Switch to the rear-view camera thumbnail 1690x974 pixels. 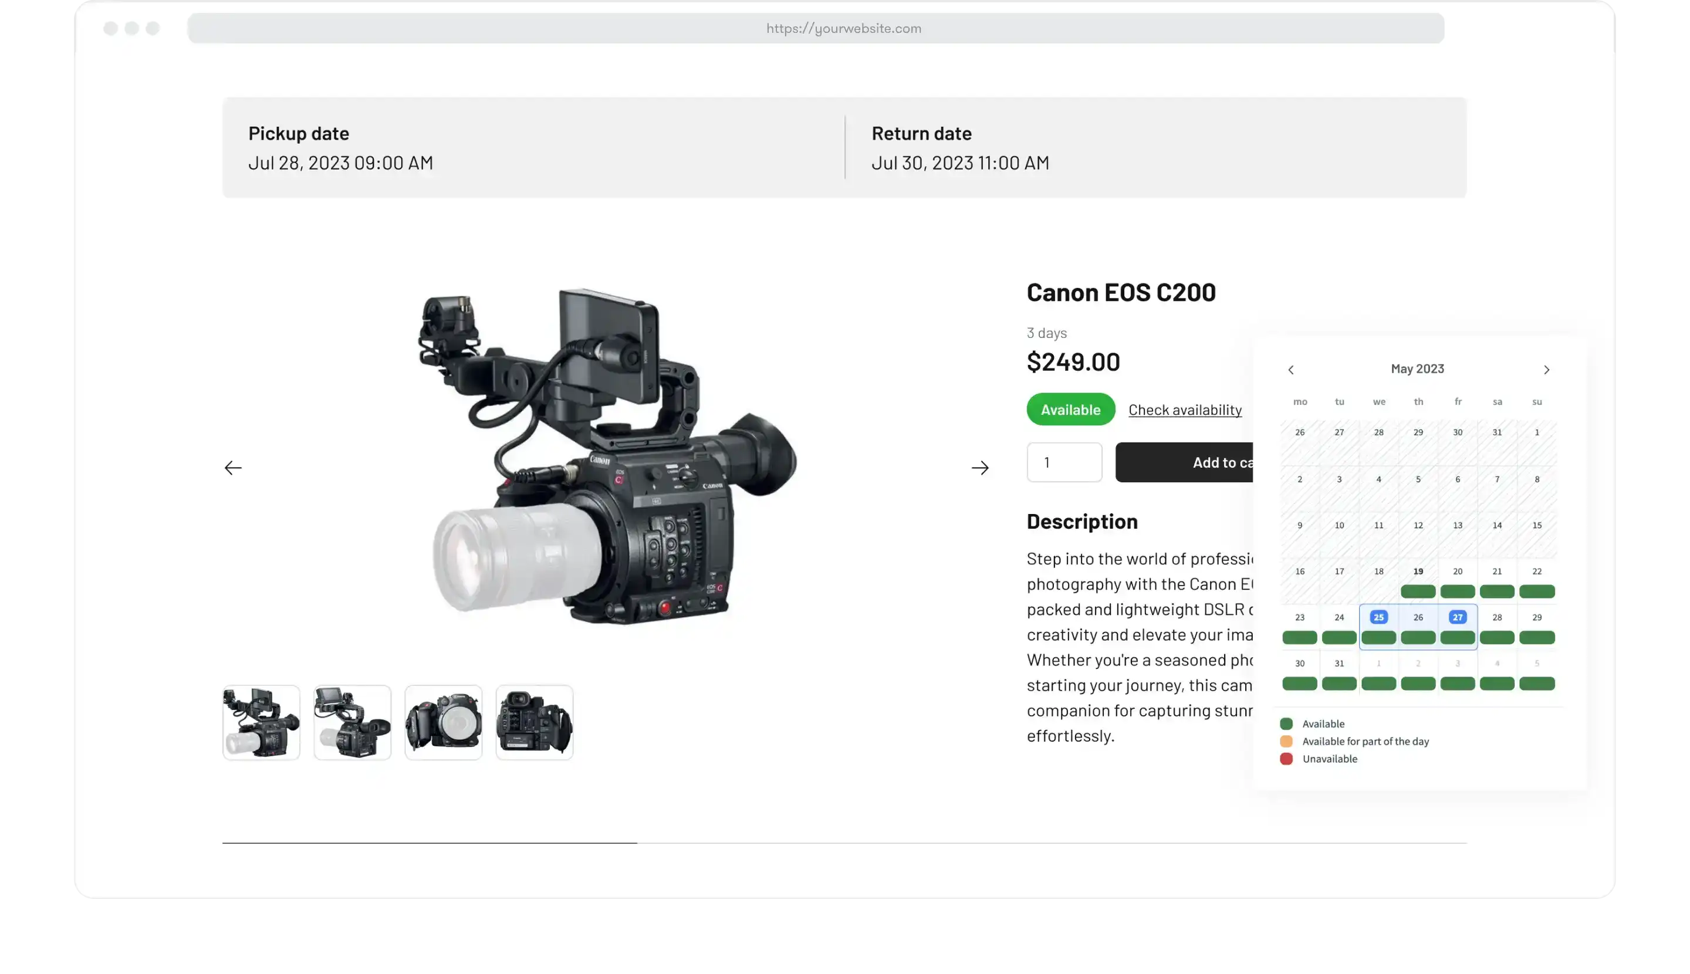(x=535, y=722)
